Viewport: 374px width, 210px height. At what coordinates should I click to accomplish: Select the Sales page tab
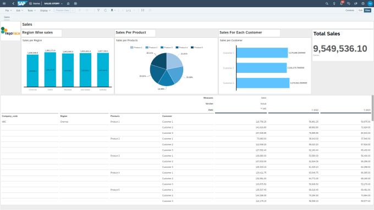point(7,17)
